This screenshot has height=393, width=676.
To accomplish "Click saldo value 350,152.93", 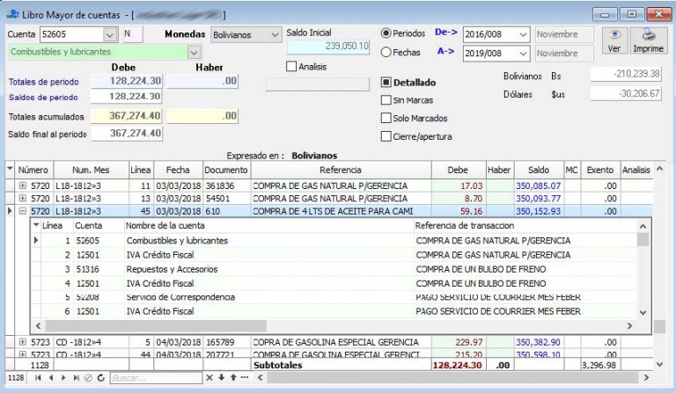I will 538,211.
